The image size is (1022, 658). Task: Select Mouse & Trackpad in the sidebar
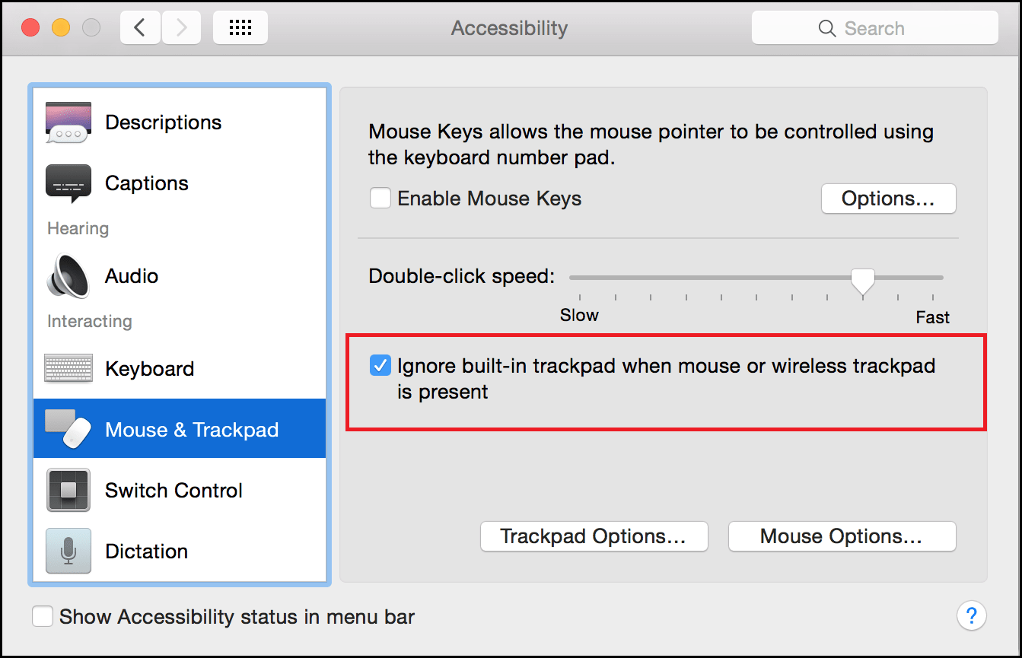tap(191, 428)
